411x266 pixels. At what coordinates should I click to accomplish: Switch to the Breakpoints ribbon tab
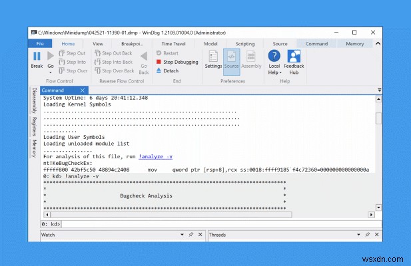[x=133, y=44]
